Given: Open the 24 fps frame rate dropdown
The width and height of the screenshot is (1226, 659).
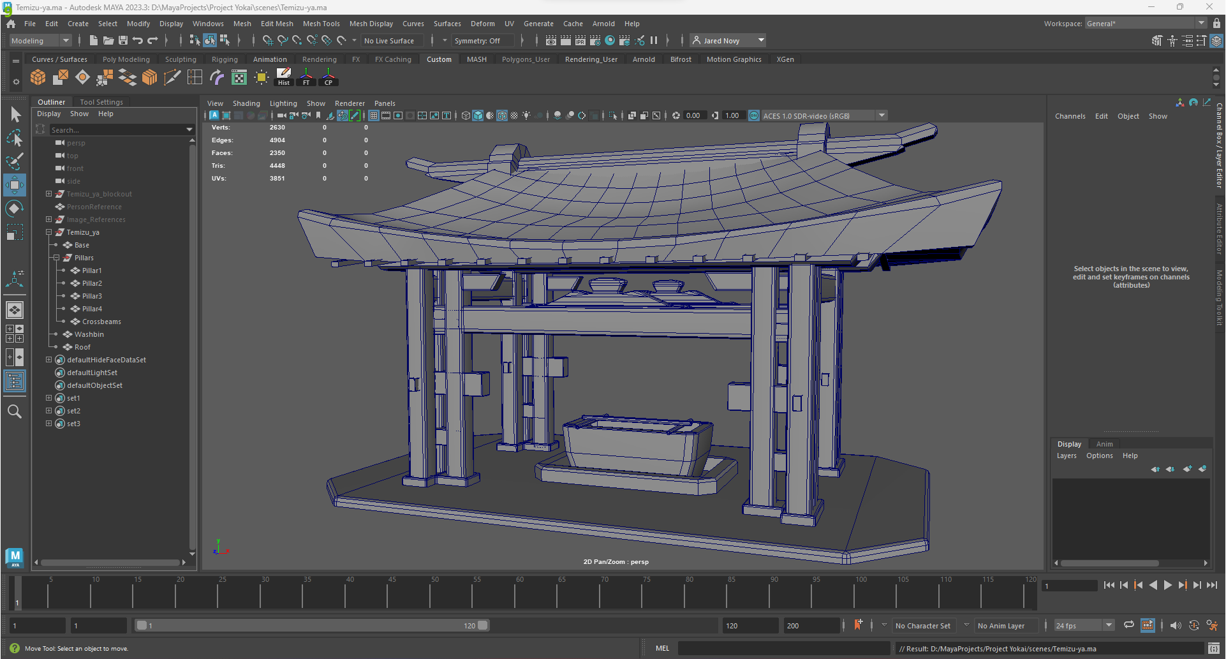Looking at the screenshot, I should (x=1109, y=625).
